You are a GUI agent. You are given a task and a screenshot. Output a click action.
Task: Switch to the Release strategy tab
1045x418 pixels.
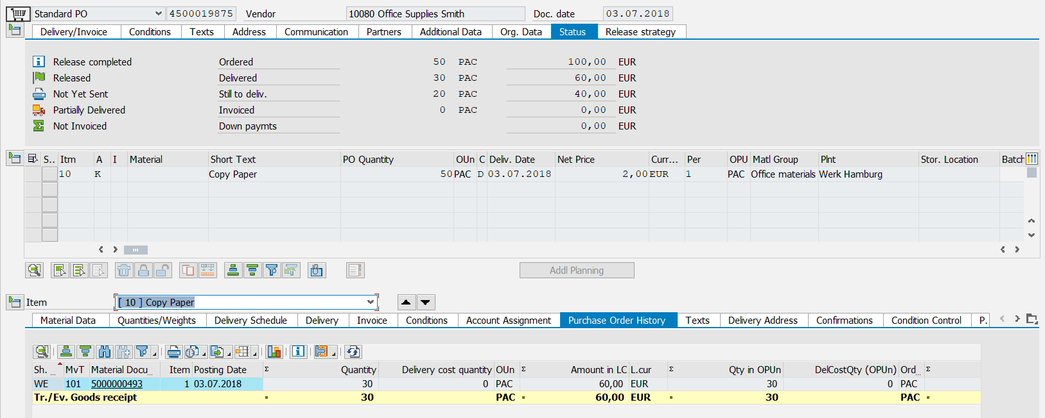[x=640, y=32]
